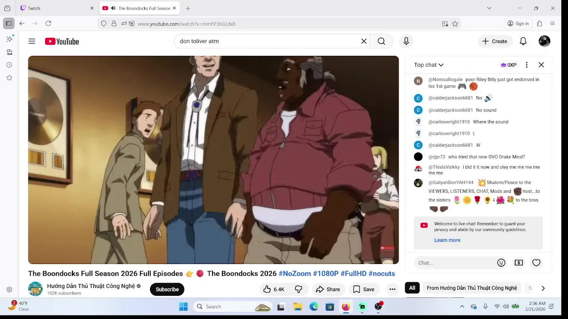Open the channel avatar of Hướng Dẫn Thủ Thuật

[35, 289]
